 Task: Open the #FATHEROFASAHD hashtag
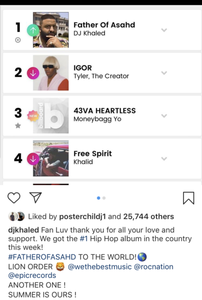[x=42, y=257]
